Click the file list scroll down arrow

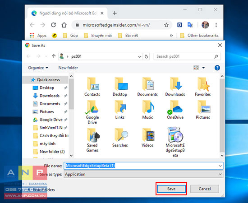pos(222,156)
